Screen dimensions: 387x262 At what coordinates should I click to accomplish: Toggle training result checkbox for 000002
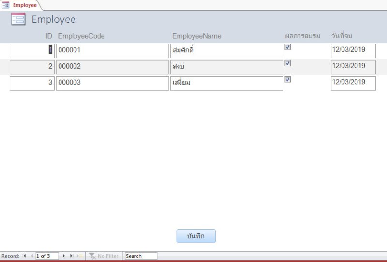[x=287, y=63]
